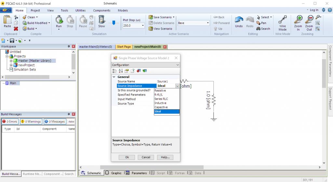Toggle the Messages filter in Build Messages

(x=55, y=122)
